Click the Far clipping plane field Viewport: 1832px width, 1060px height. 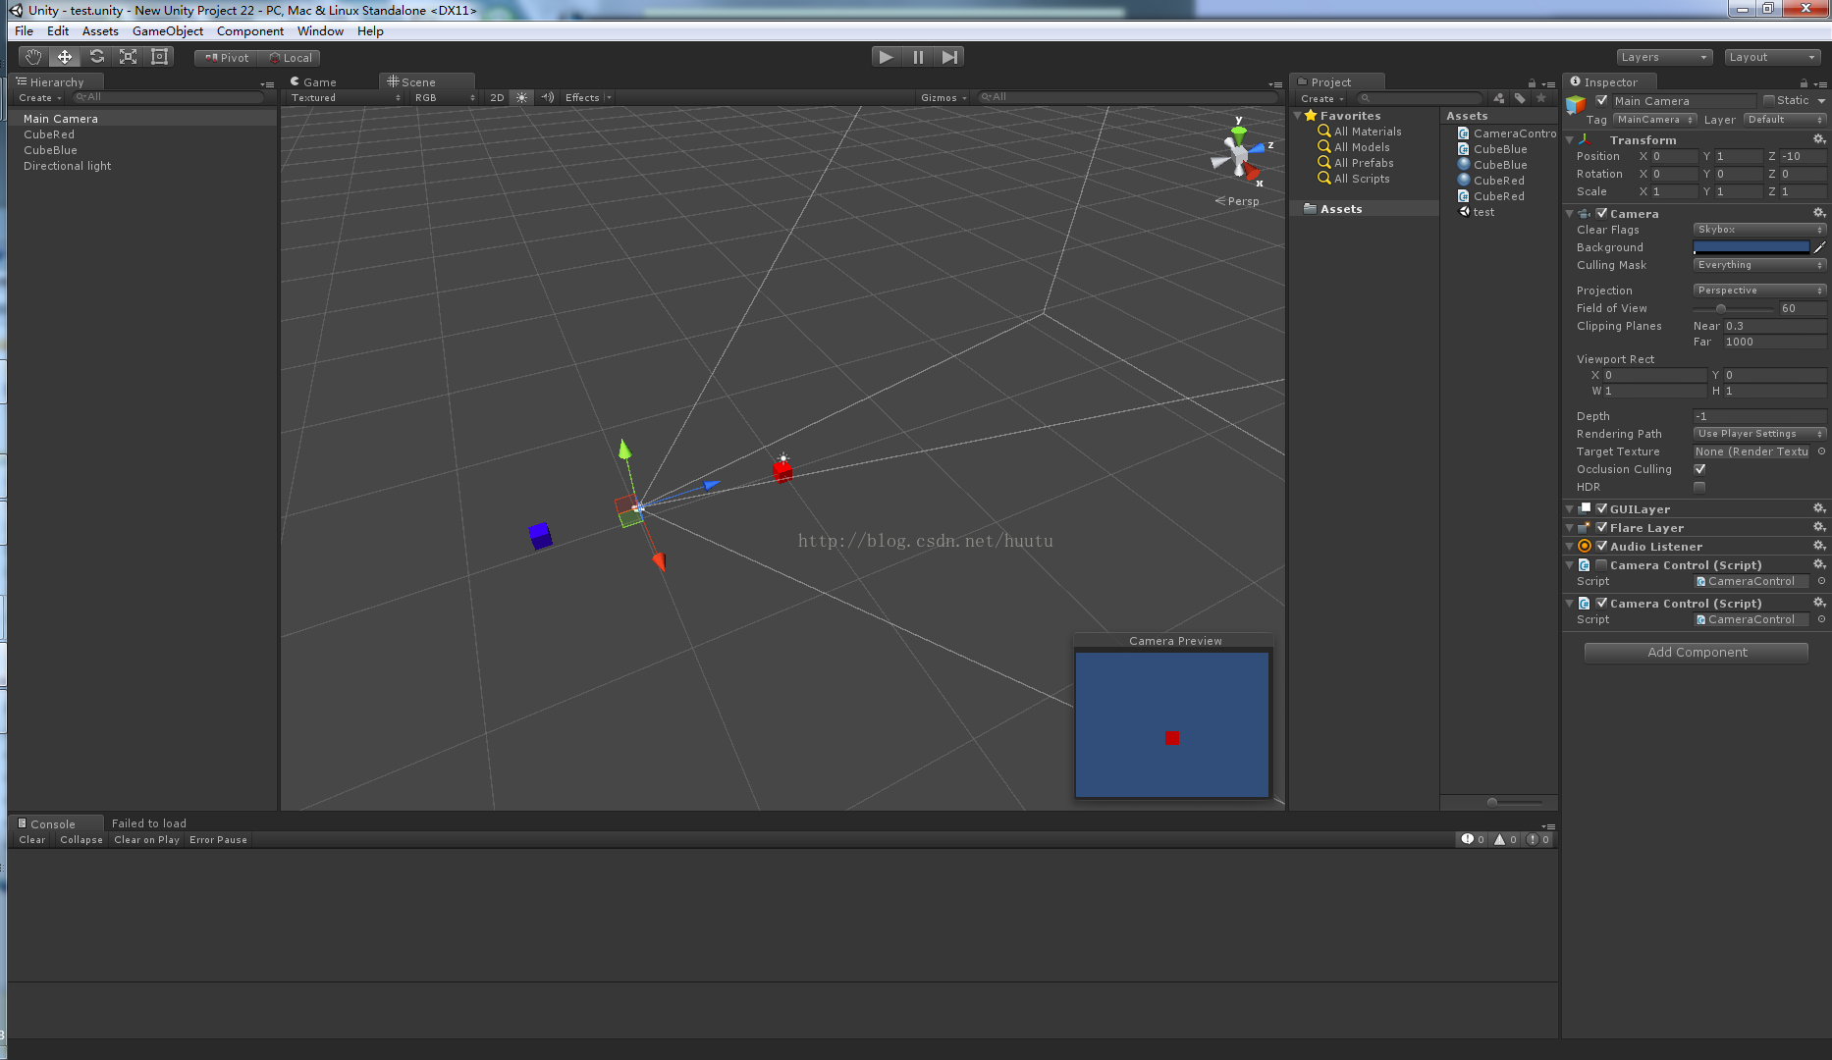[x=1774, y=342]
